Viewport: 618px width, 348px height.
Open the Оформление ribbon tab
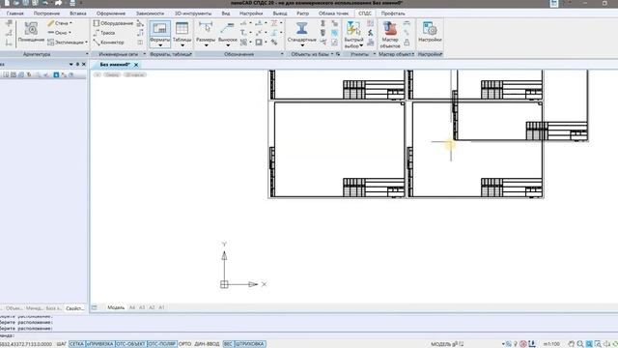coord(111,14)
